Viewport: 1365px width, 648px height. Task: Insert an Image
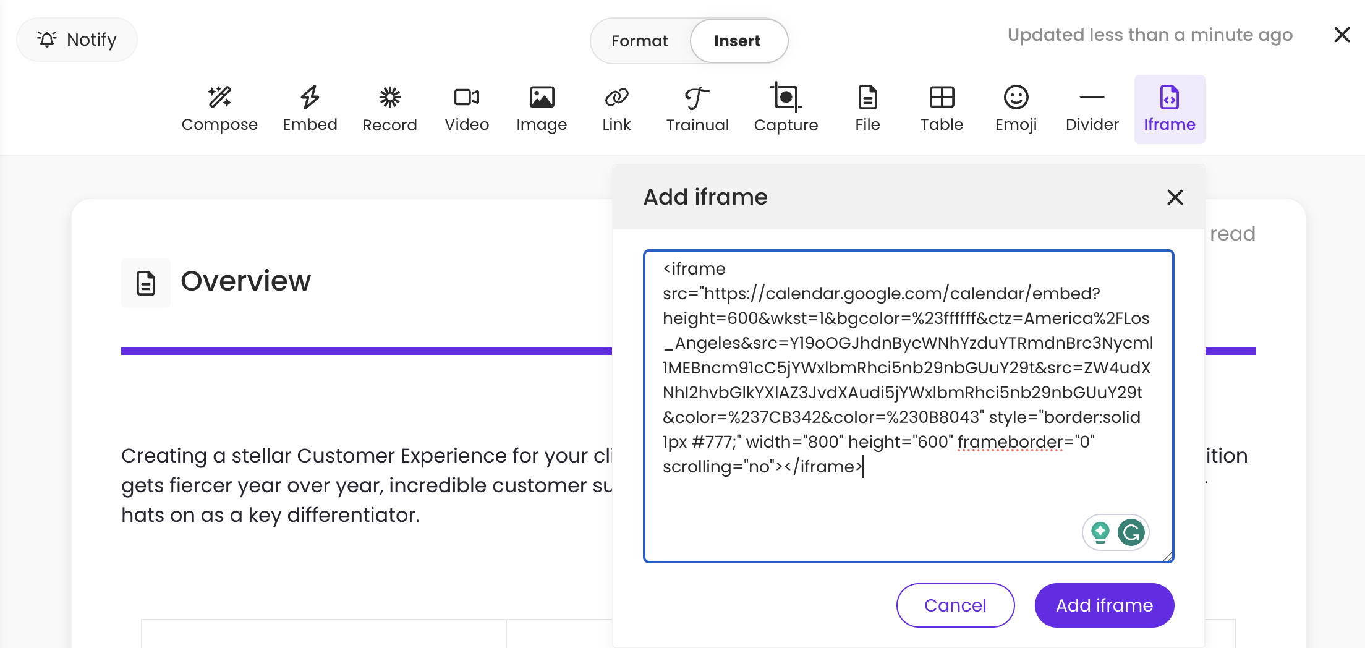542,109
